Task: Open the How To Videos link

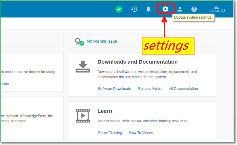Action: tap(141, 133)
